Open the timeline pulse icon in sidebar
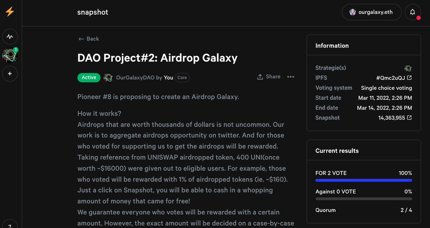The width and height of the screenshot is (430, 228). point(10,37)
